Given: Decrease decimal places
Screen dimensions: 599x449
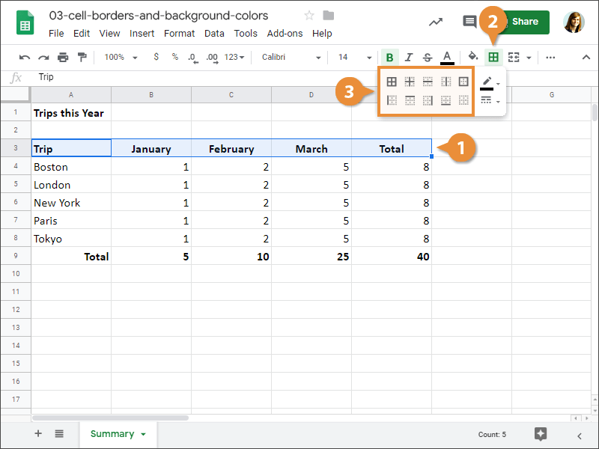Looking at the screenshot, I should click(193, 58).
